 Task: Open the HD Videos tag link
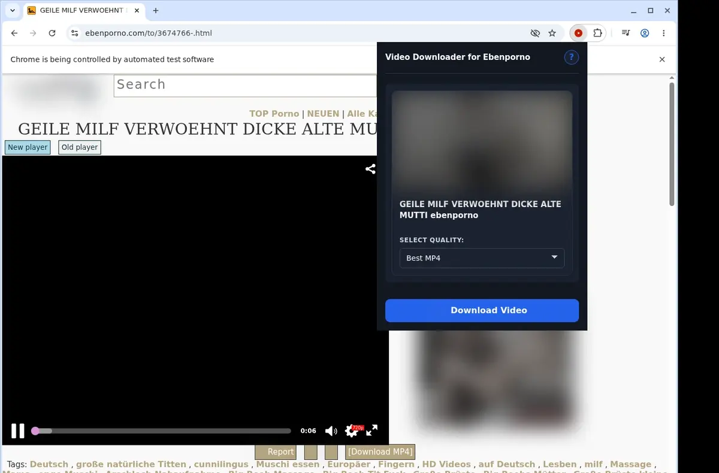pyautogui.click(x=446, y=464)
